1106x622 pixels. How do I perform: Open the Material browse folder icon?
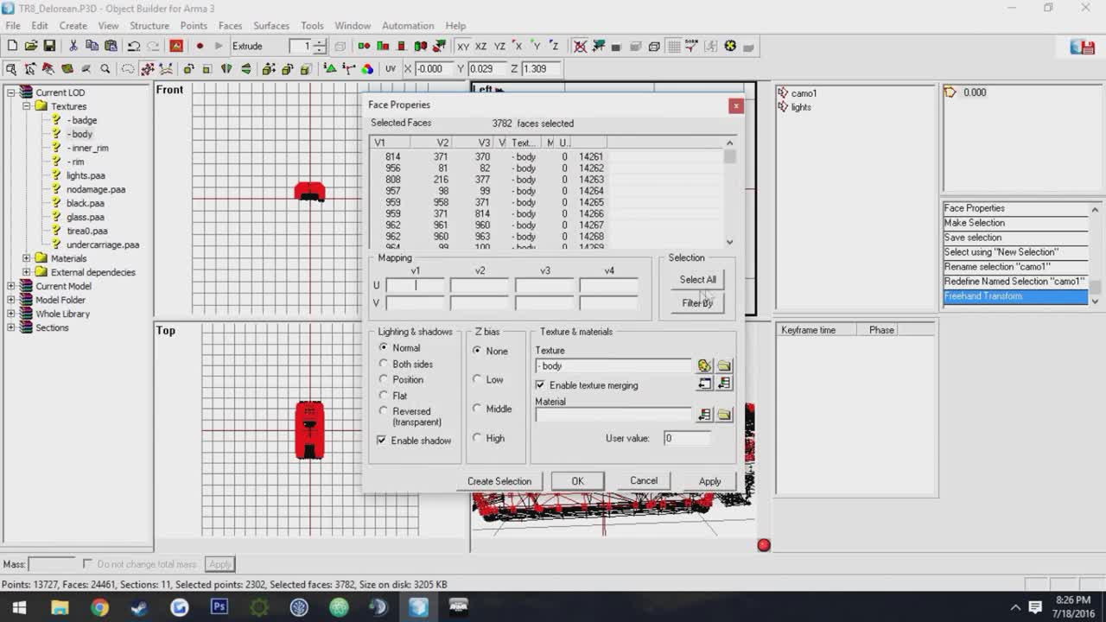724,415
